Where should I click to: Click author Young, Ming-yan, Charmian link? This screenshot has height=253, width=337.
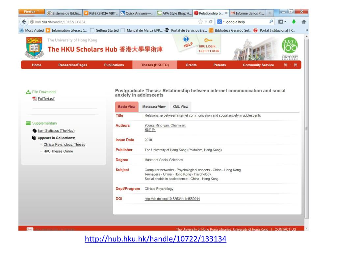tap(165, 126)
